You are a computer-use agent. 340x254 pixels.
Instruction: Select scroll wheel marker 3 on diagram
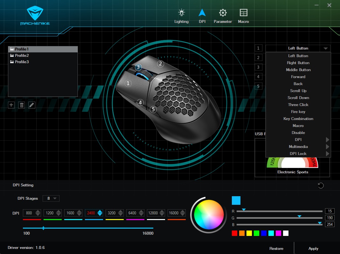coord(138,67)
